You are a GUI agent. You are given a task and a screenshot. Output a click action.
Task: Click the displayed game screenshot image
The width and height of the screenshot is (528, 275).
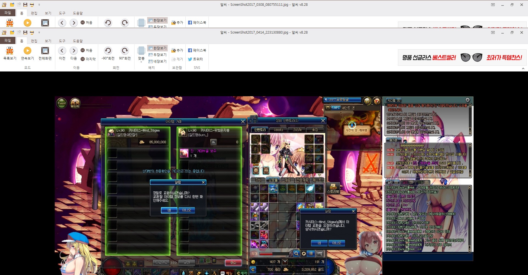point(264,185)
